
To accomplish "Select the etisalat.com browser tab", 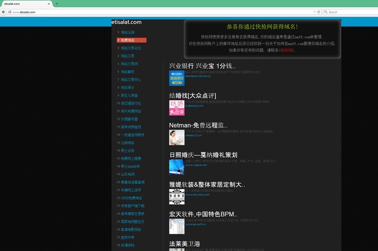I will point(26,4).
